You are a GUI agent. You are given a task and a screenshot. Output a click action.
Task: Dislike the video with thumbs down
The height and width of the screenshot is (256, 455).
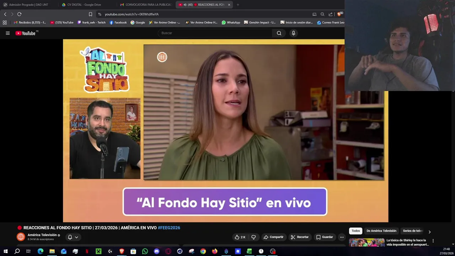[x=253, y=237]
